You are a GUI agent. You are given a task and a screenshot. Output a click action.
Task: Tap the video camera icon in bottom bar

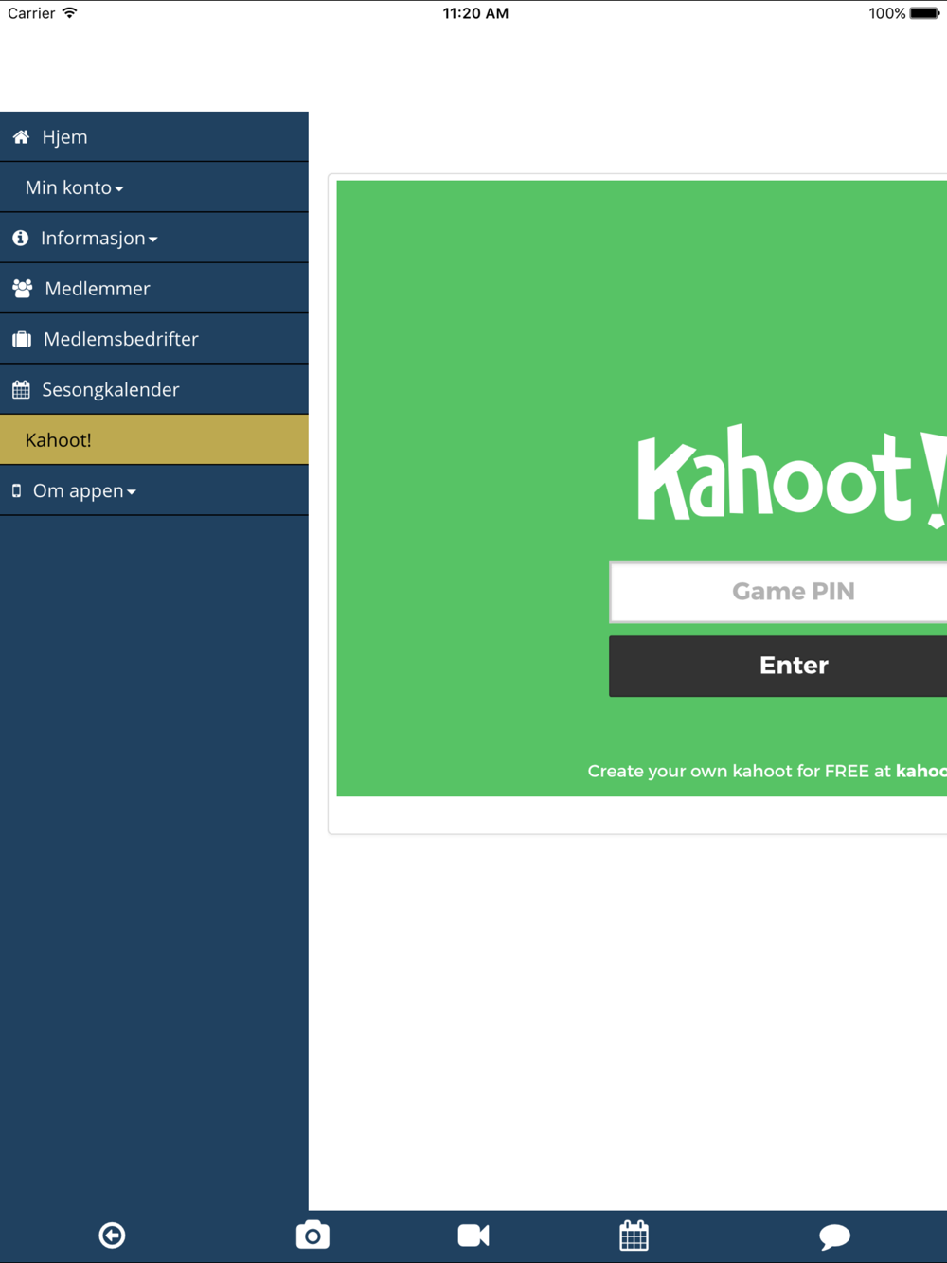coord(473,1236)
